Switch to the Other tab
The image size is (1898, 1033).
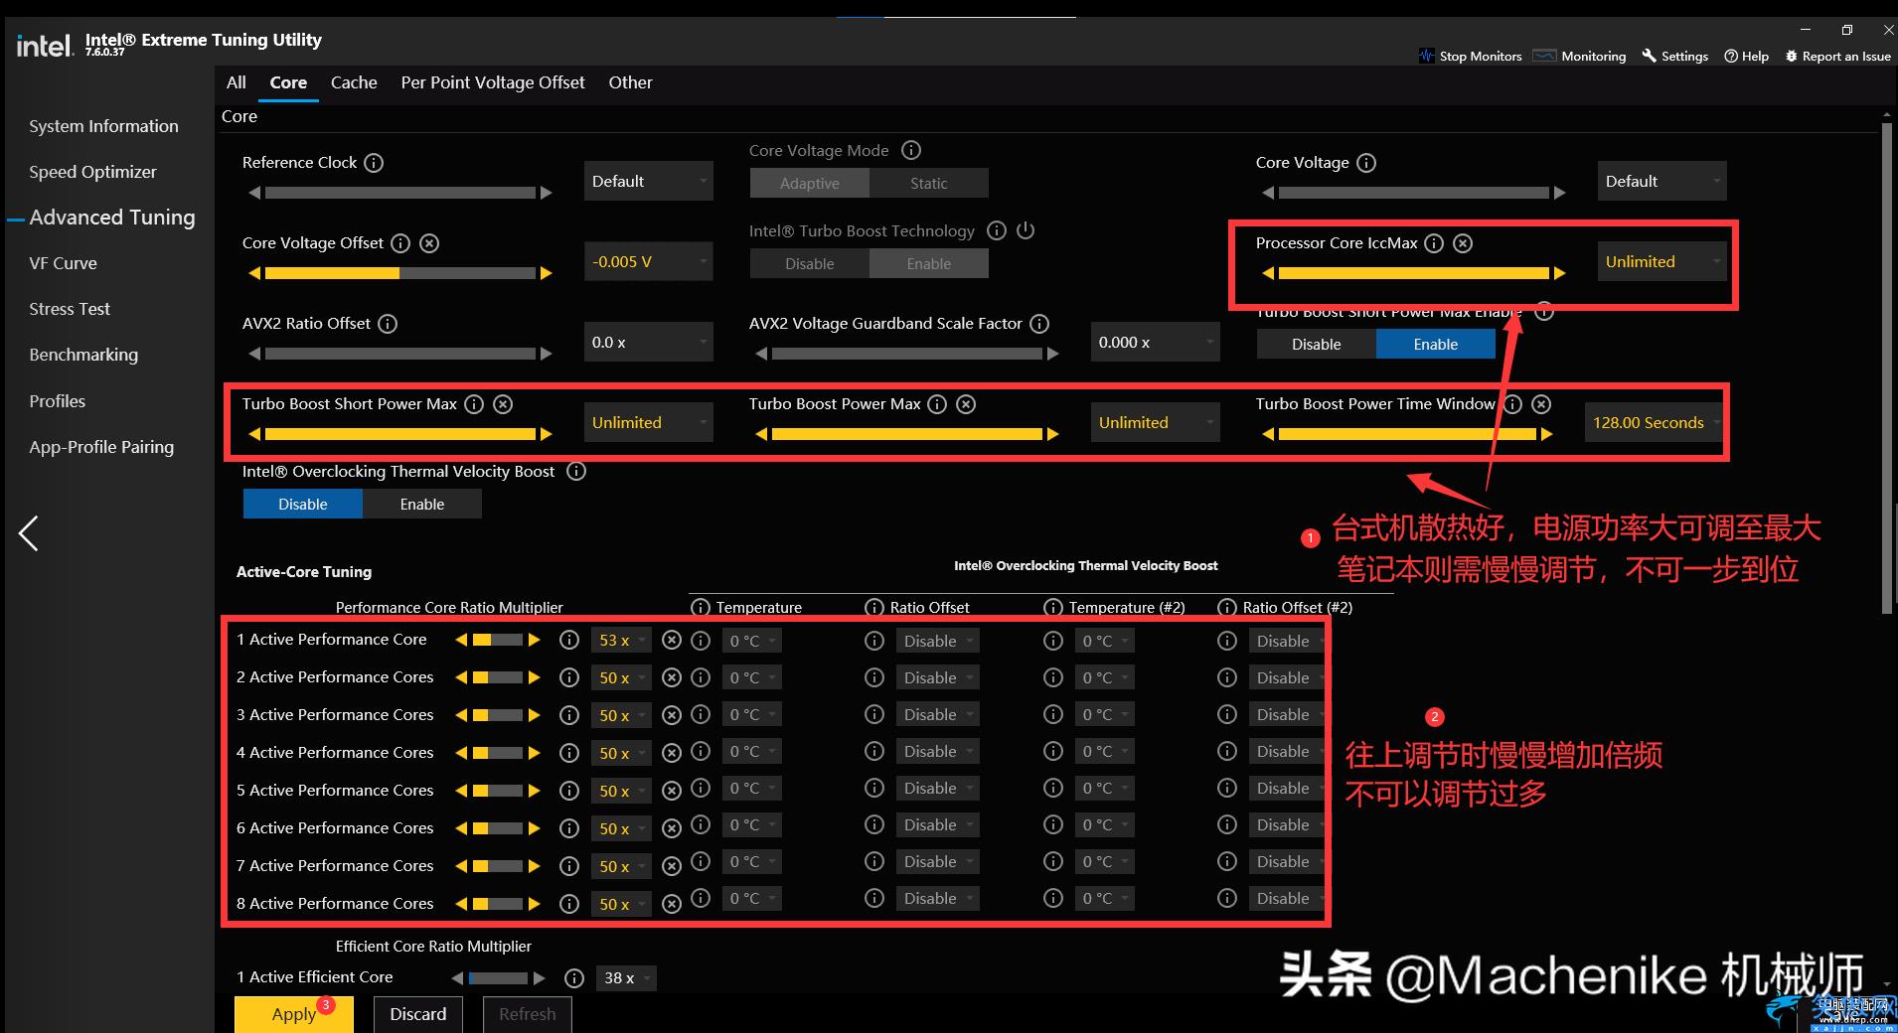click(x=631, y=82)
